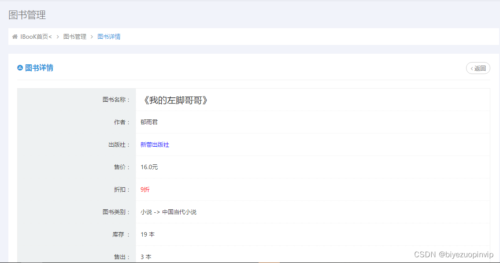Screen dimensions: 500x263
Task: Open 图书管理 breadcrumb link
Action: pos(75,37)
